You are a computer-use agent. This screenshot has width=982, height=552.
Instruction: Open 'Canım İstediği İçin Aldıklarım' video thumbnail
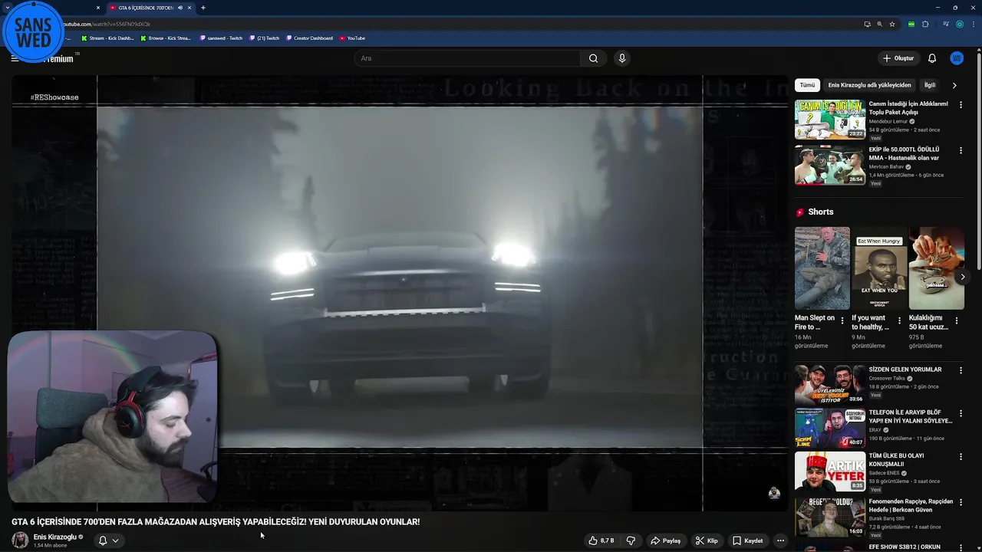[830, 119]
